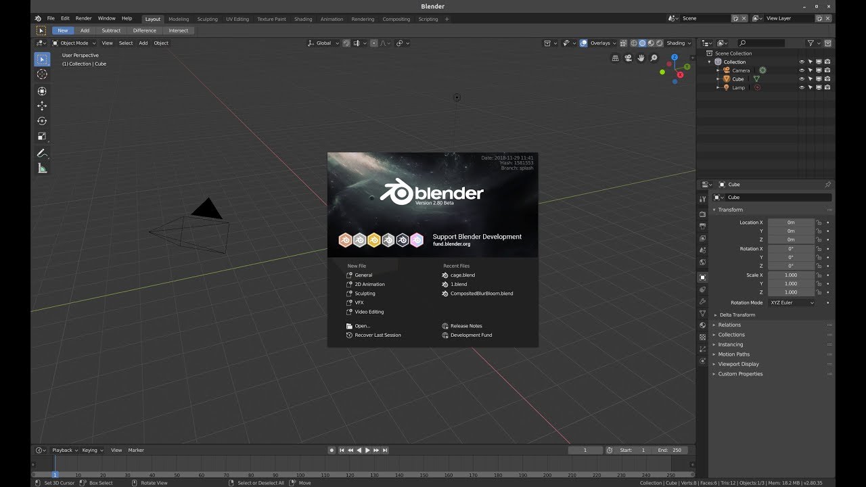Click the outliner filter funnel icon
Image resolution: width=866 pixels, height=487 pixels.
tap(811, 43)
